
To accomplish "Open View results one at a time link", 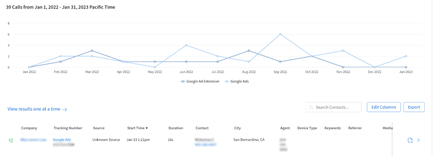I will [x=37, y=109].
